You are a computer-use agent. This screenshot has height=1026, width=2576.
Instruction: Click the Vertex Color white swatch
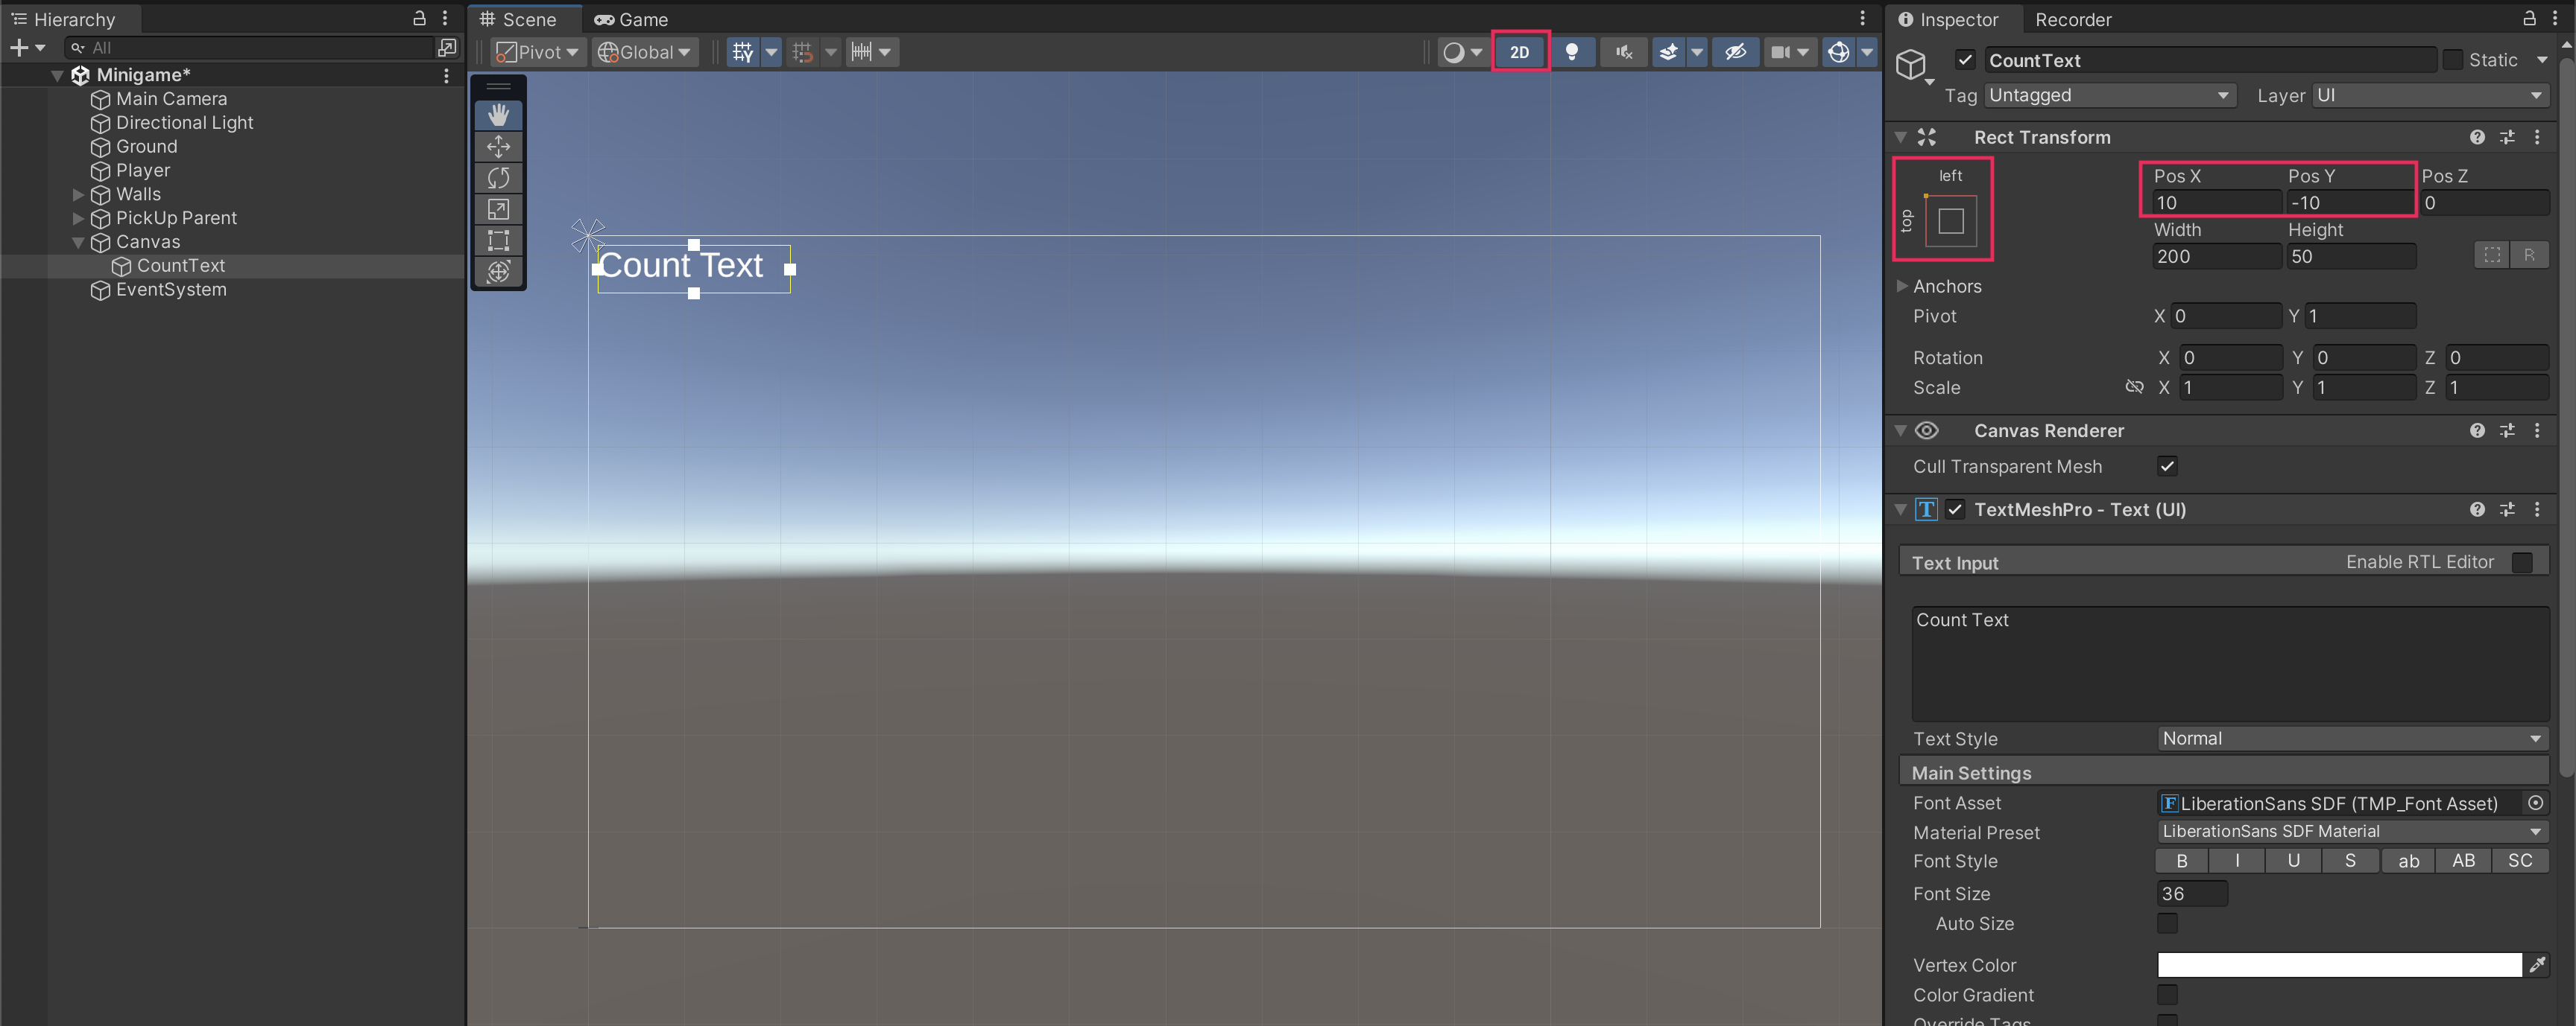[x=2338, y=965]
